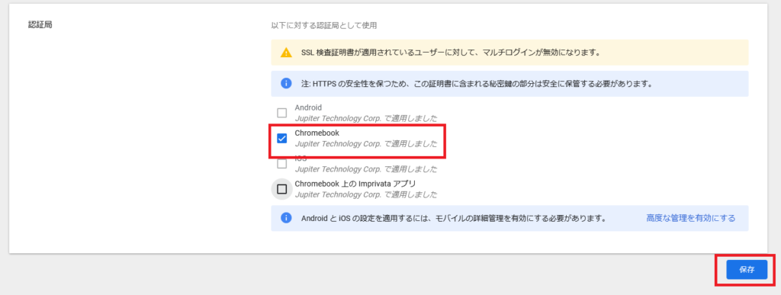781x295 pixels.
Task: Click the 保存 button
Action: pyautogui.click(x=747, y=270)
